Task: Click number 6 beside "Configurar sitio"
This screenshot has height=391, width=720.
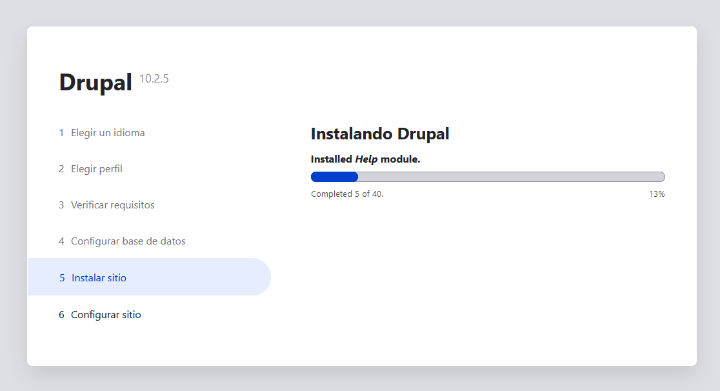Action: click(61, 315)
